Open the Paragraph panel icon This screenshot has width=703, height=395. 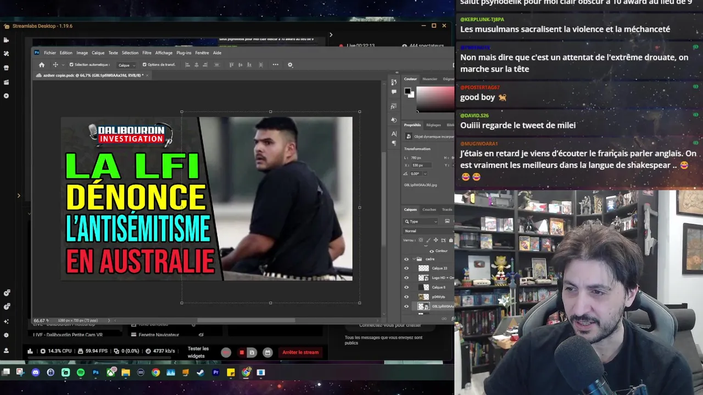click(x=394, y=143)
